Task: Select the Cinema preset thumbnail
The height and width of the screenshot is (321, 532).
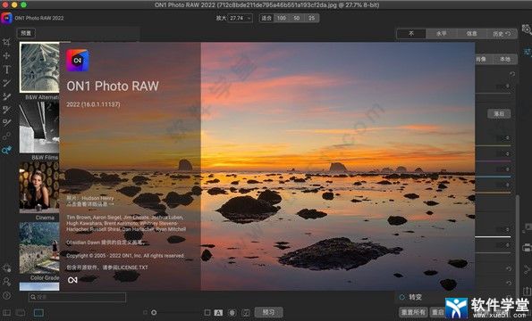Action: 39,187
